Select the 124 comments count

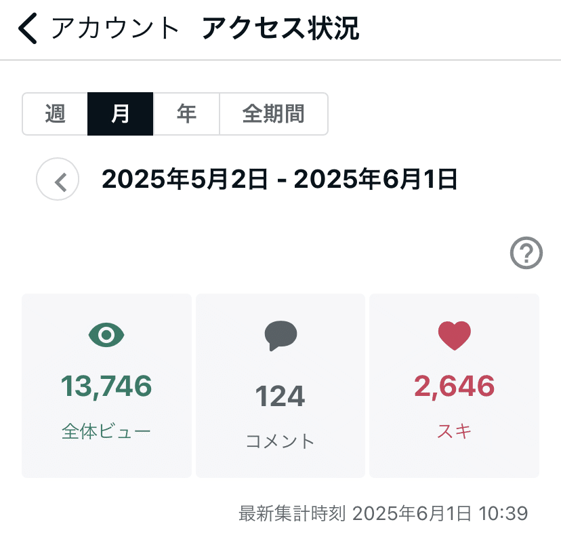pyautogui.click(x=280, y=397)
